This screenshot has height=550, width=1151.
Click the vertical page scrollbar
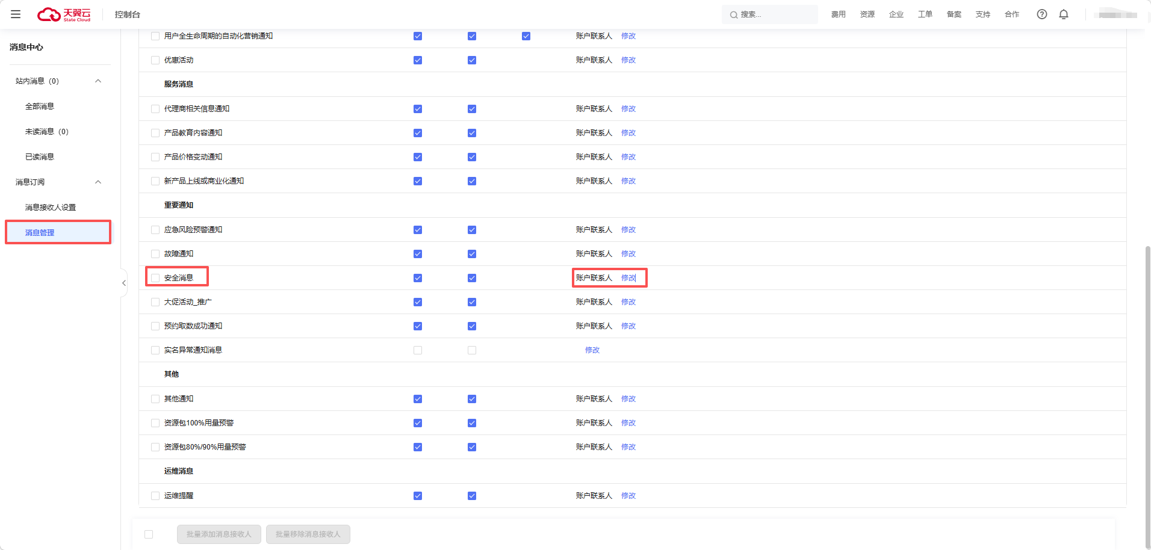pos(1147,391)
